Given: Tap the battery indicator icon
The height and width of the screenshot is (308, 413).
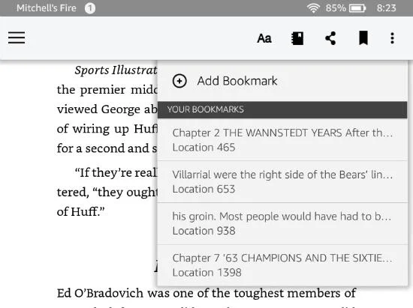Looking at the screenshot, I should click(357, 8).
